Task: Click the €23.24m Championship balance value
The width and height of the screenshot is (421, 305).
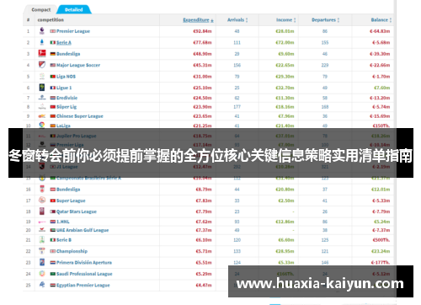Action: pos(381,251)
